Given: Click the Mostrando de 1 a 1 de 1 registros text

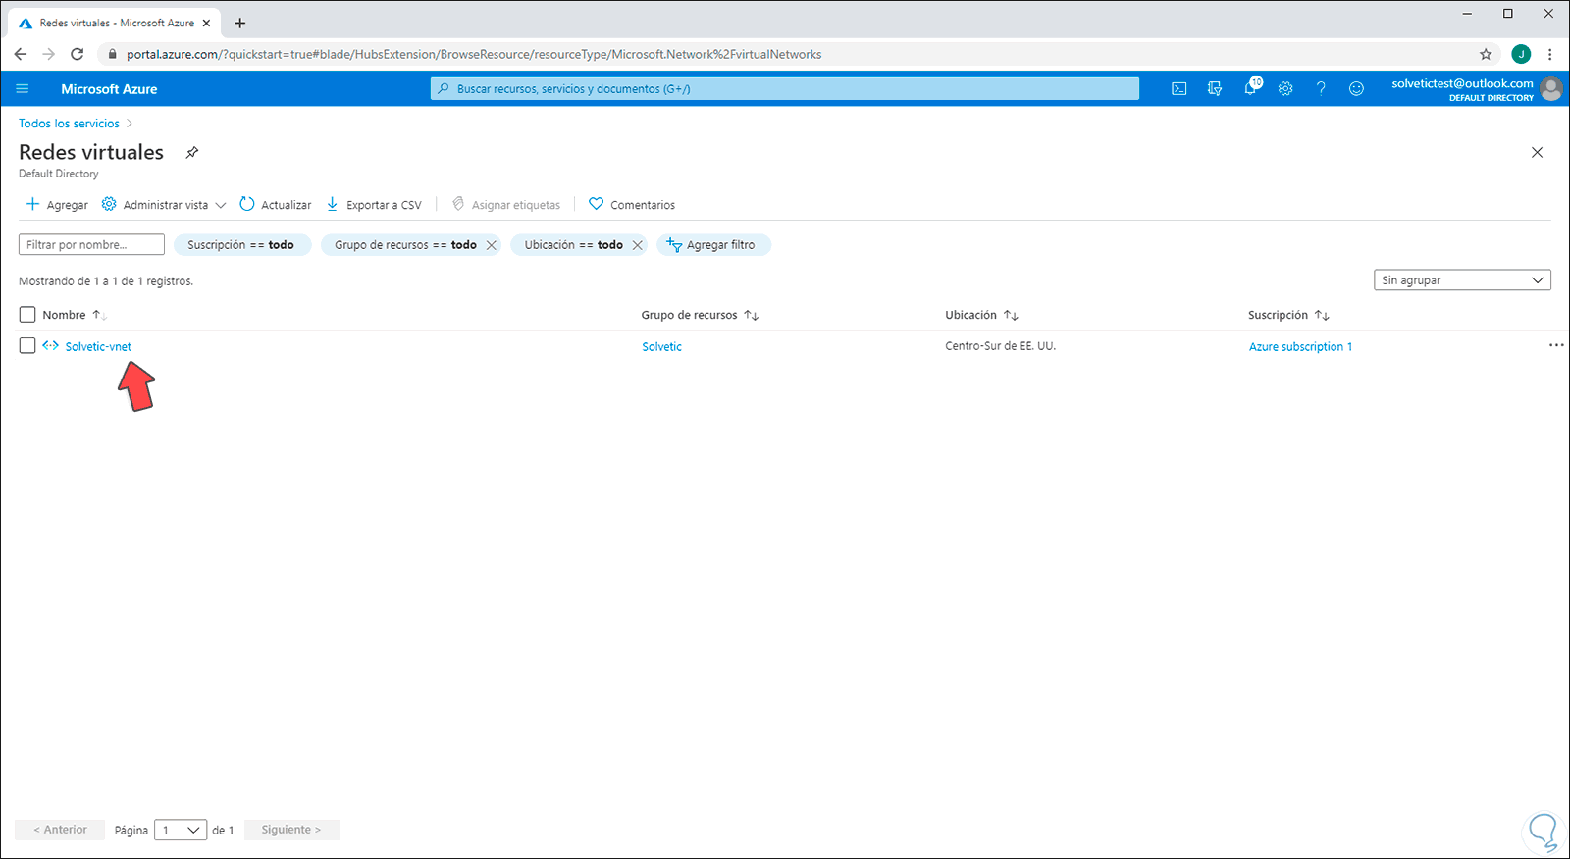Looking at the screenshot, I should click(106, 281).
